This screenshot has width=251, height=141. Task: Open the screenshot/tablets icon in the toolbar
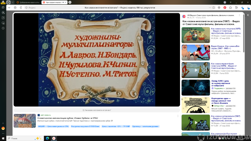236,8
